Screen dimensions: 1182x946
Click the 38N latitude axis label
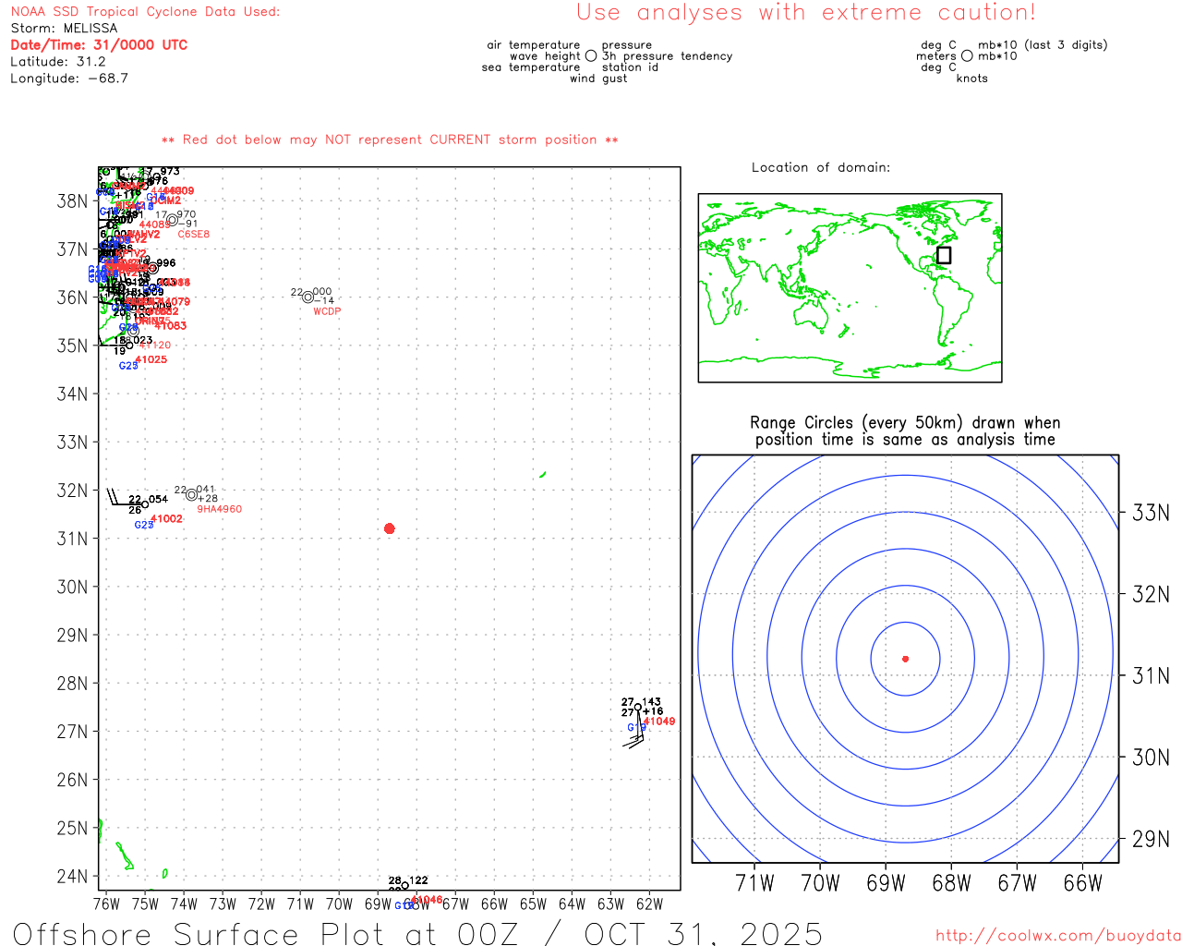pos(72,201)
